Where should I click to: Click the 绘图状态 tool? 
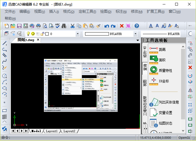[x=161, y=123]
